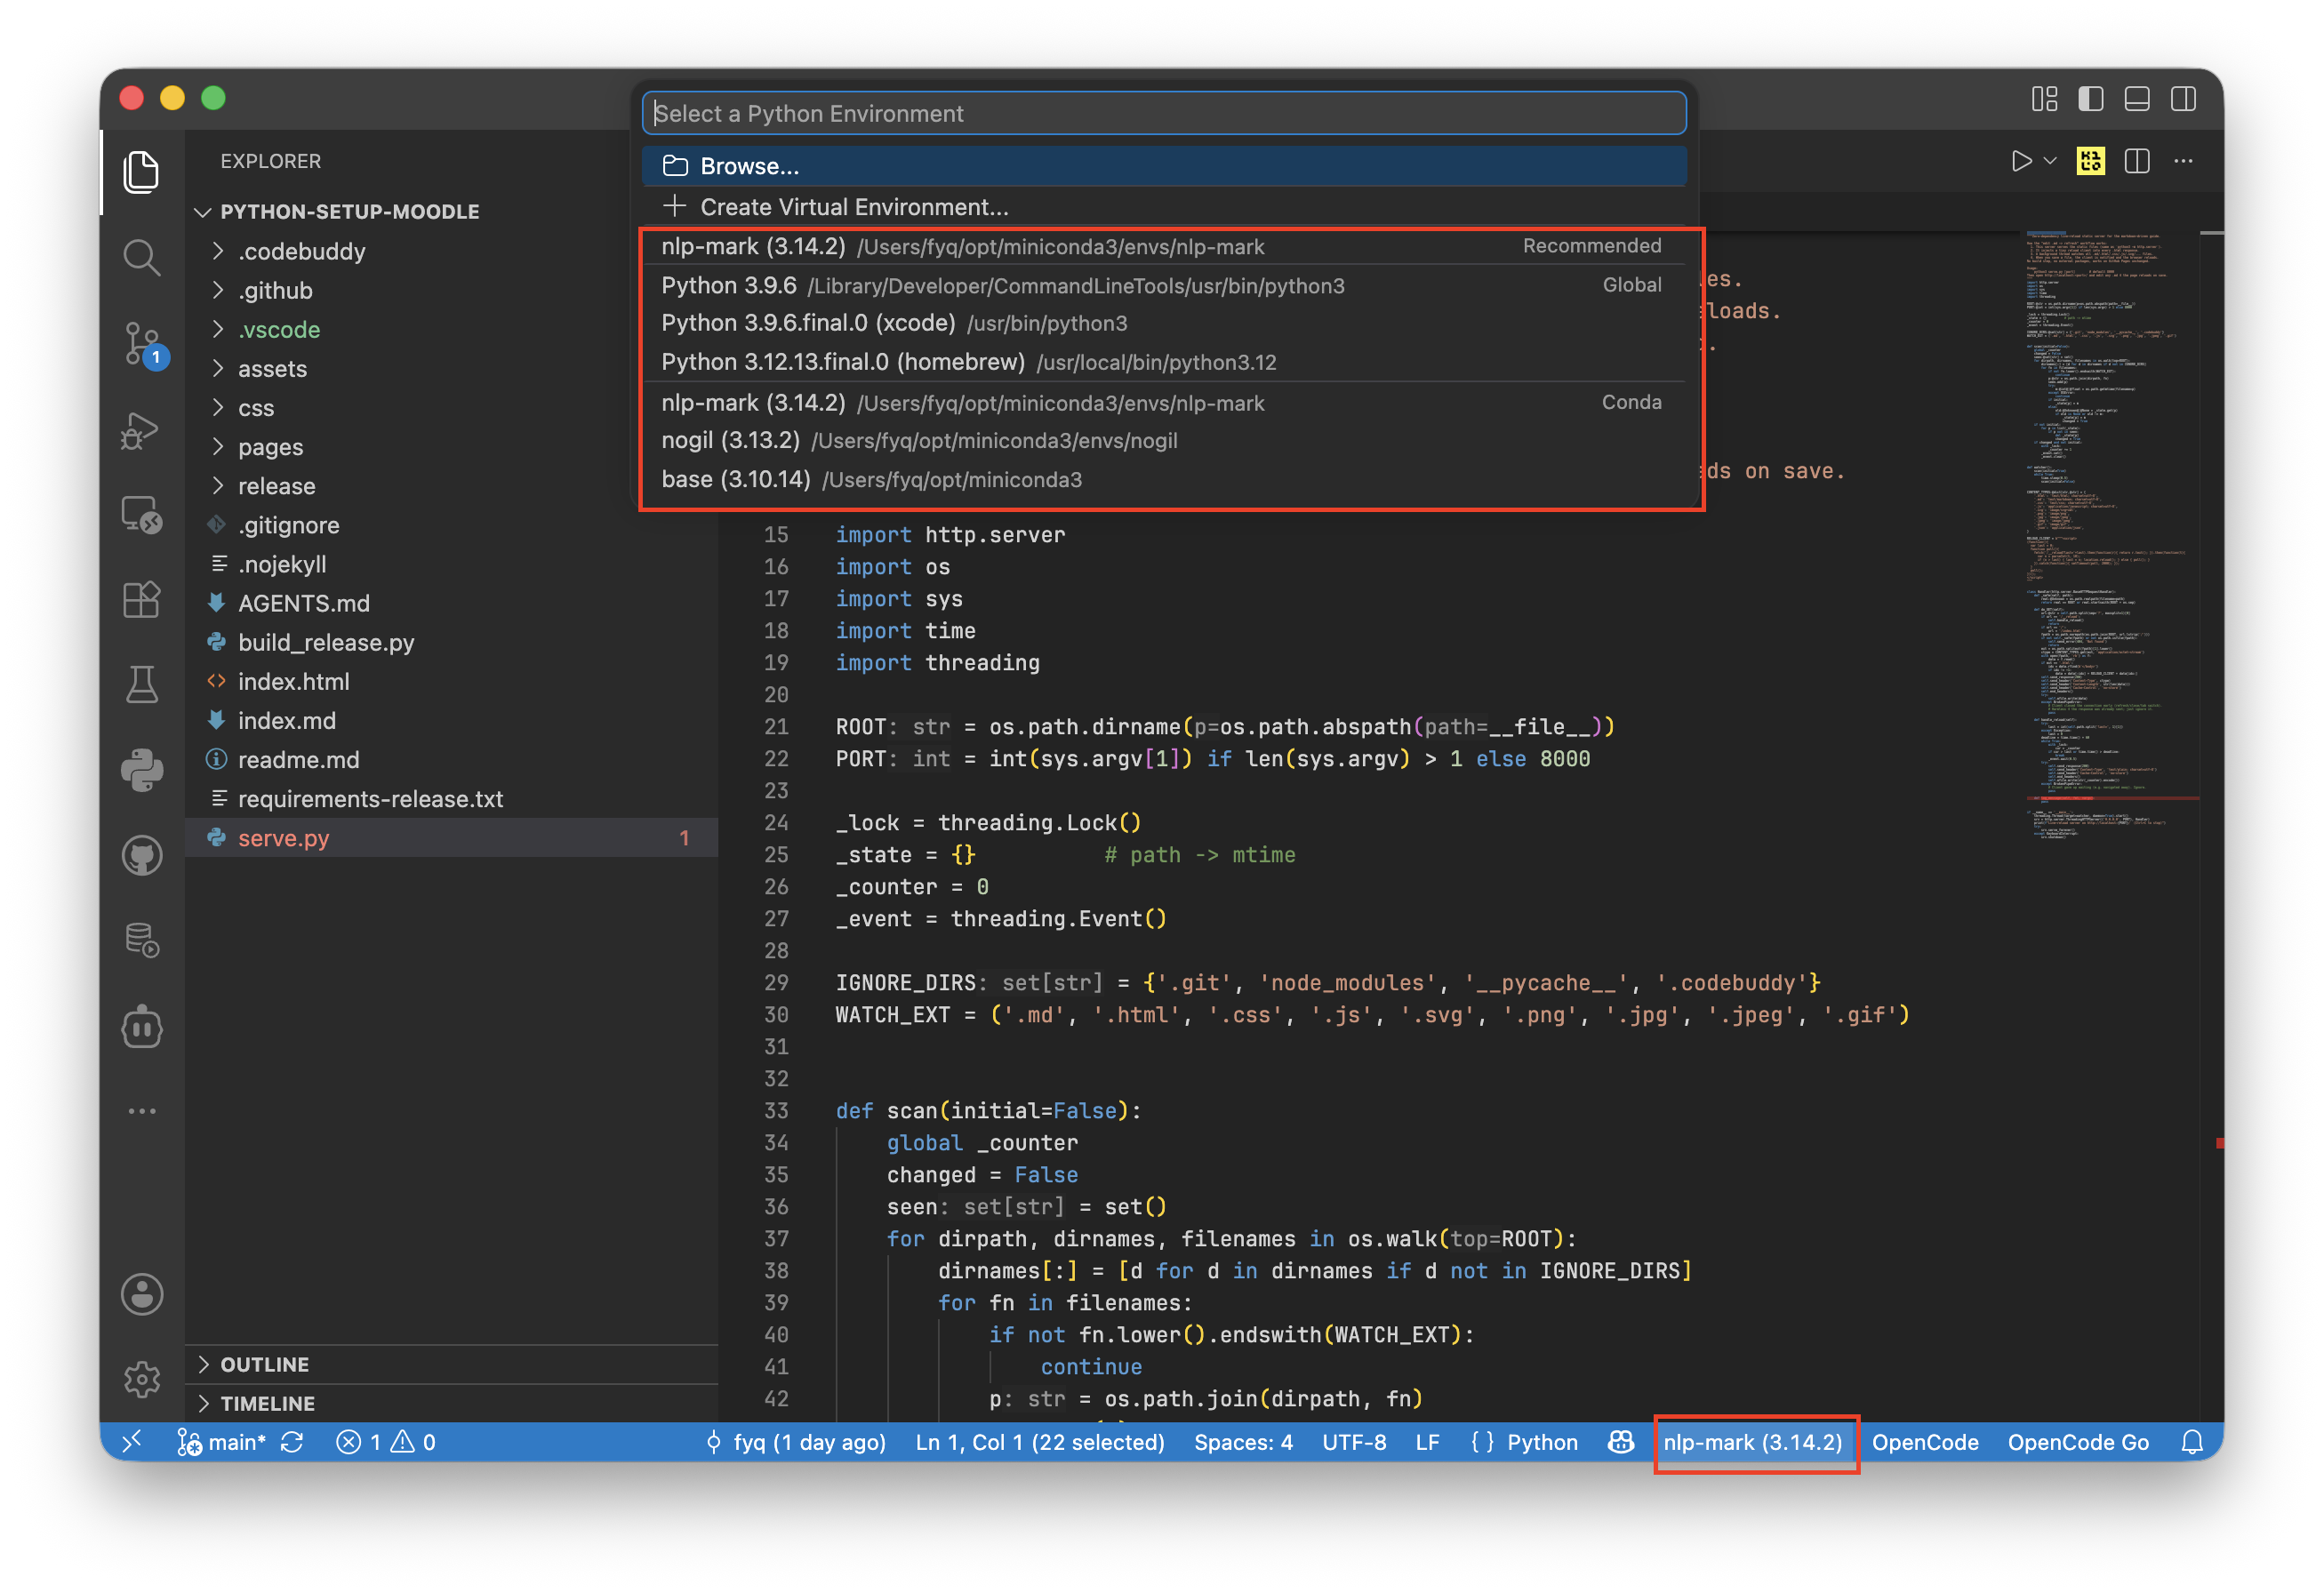Screen dimensions: 2324x1593
Task: Select Python 3.9.6 Global interpreter
Action: coord(1164,285)
